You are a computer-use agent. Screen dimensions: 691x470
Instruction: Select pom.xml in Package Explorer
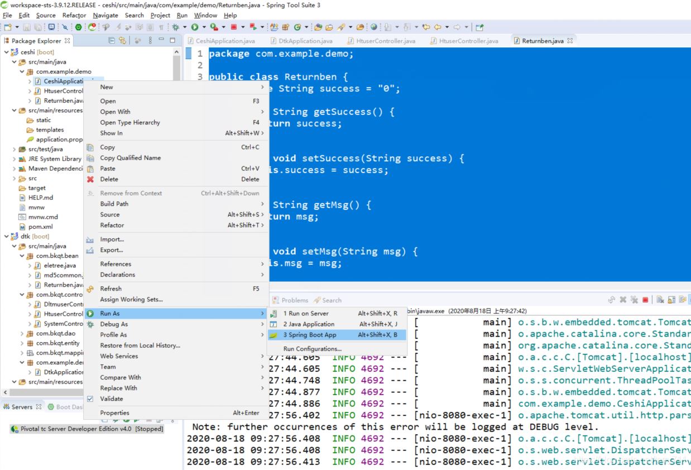pyautogui.click(x=40, y=227)
